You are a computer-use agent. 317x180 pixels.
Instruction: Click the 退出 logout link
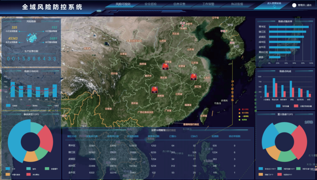(x=309, y=5)
